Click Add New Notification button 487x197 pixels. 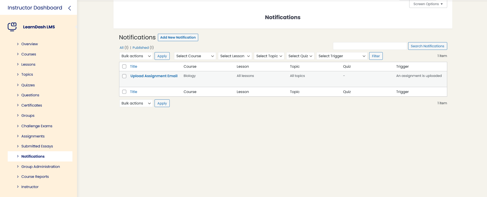pos(178,37)
